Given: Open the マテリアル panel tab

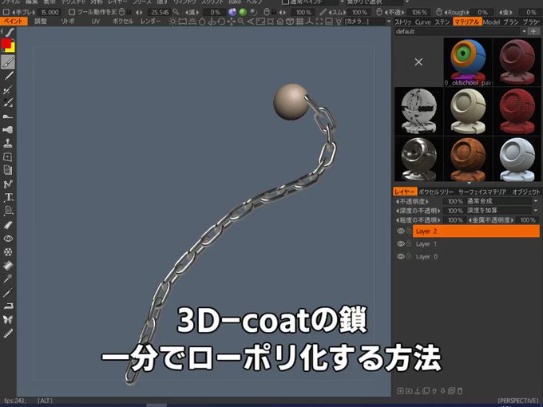Looking at the screenshot, I should click(466, 22).
